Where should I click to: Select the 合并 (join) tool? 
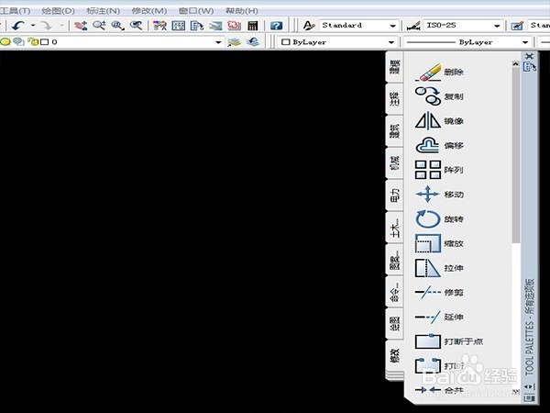pos(439,390)
